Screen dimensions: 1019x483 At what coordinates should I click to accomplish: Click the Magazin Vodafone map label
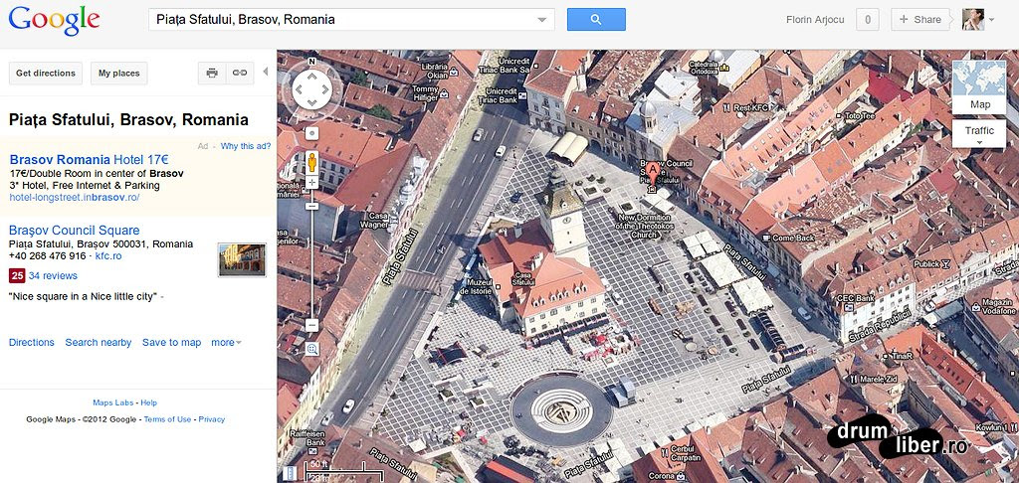click(x=998, y=306)
